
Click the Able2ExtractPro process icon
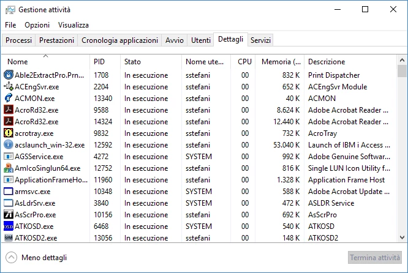click(x=9, y=75)
